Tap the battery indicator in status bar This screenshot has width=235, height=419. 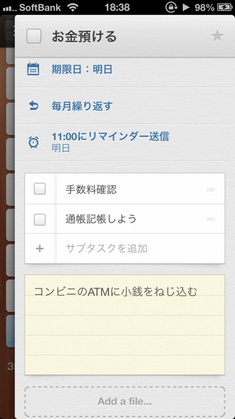click(x=225, y=7)
